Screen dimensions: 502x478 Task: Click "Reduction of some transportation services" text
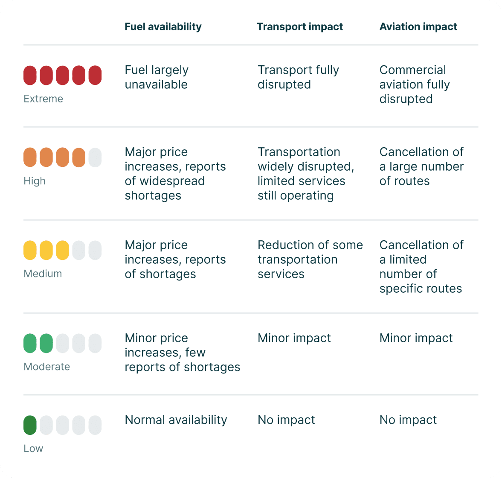(x=310, y=259)
